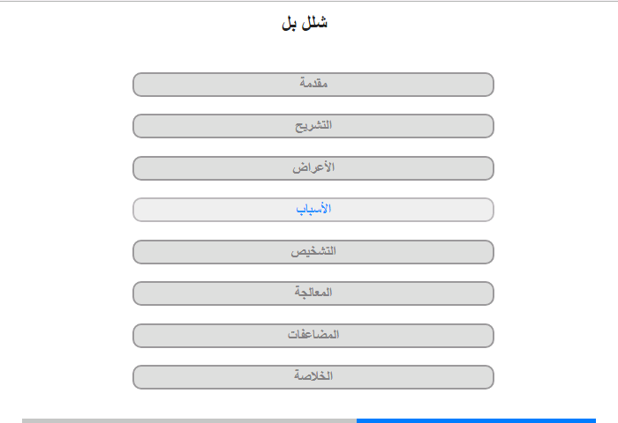The width and height of the screenshot is (618, 423).
Task: Select the Treatment entry above المضاعفات
Action: point(313,293)
